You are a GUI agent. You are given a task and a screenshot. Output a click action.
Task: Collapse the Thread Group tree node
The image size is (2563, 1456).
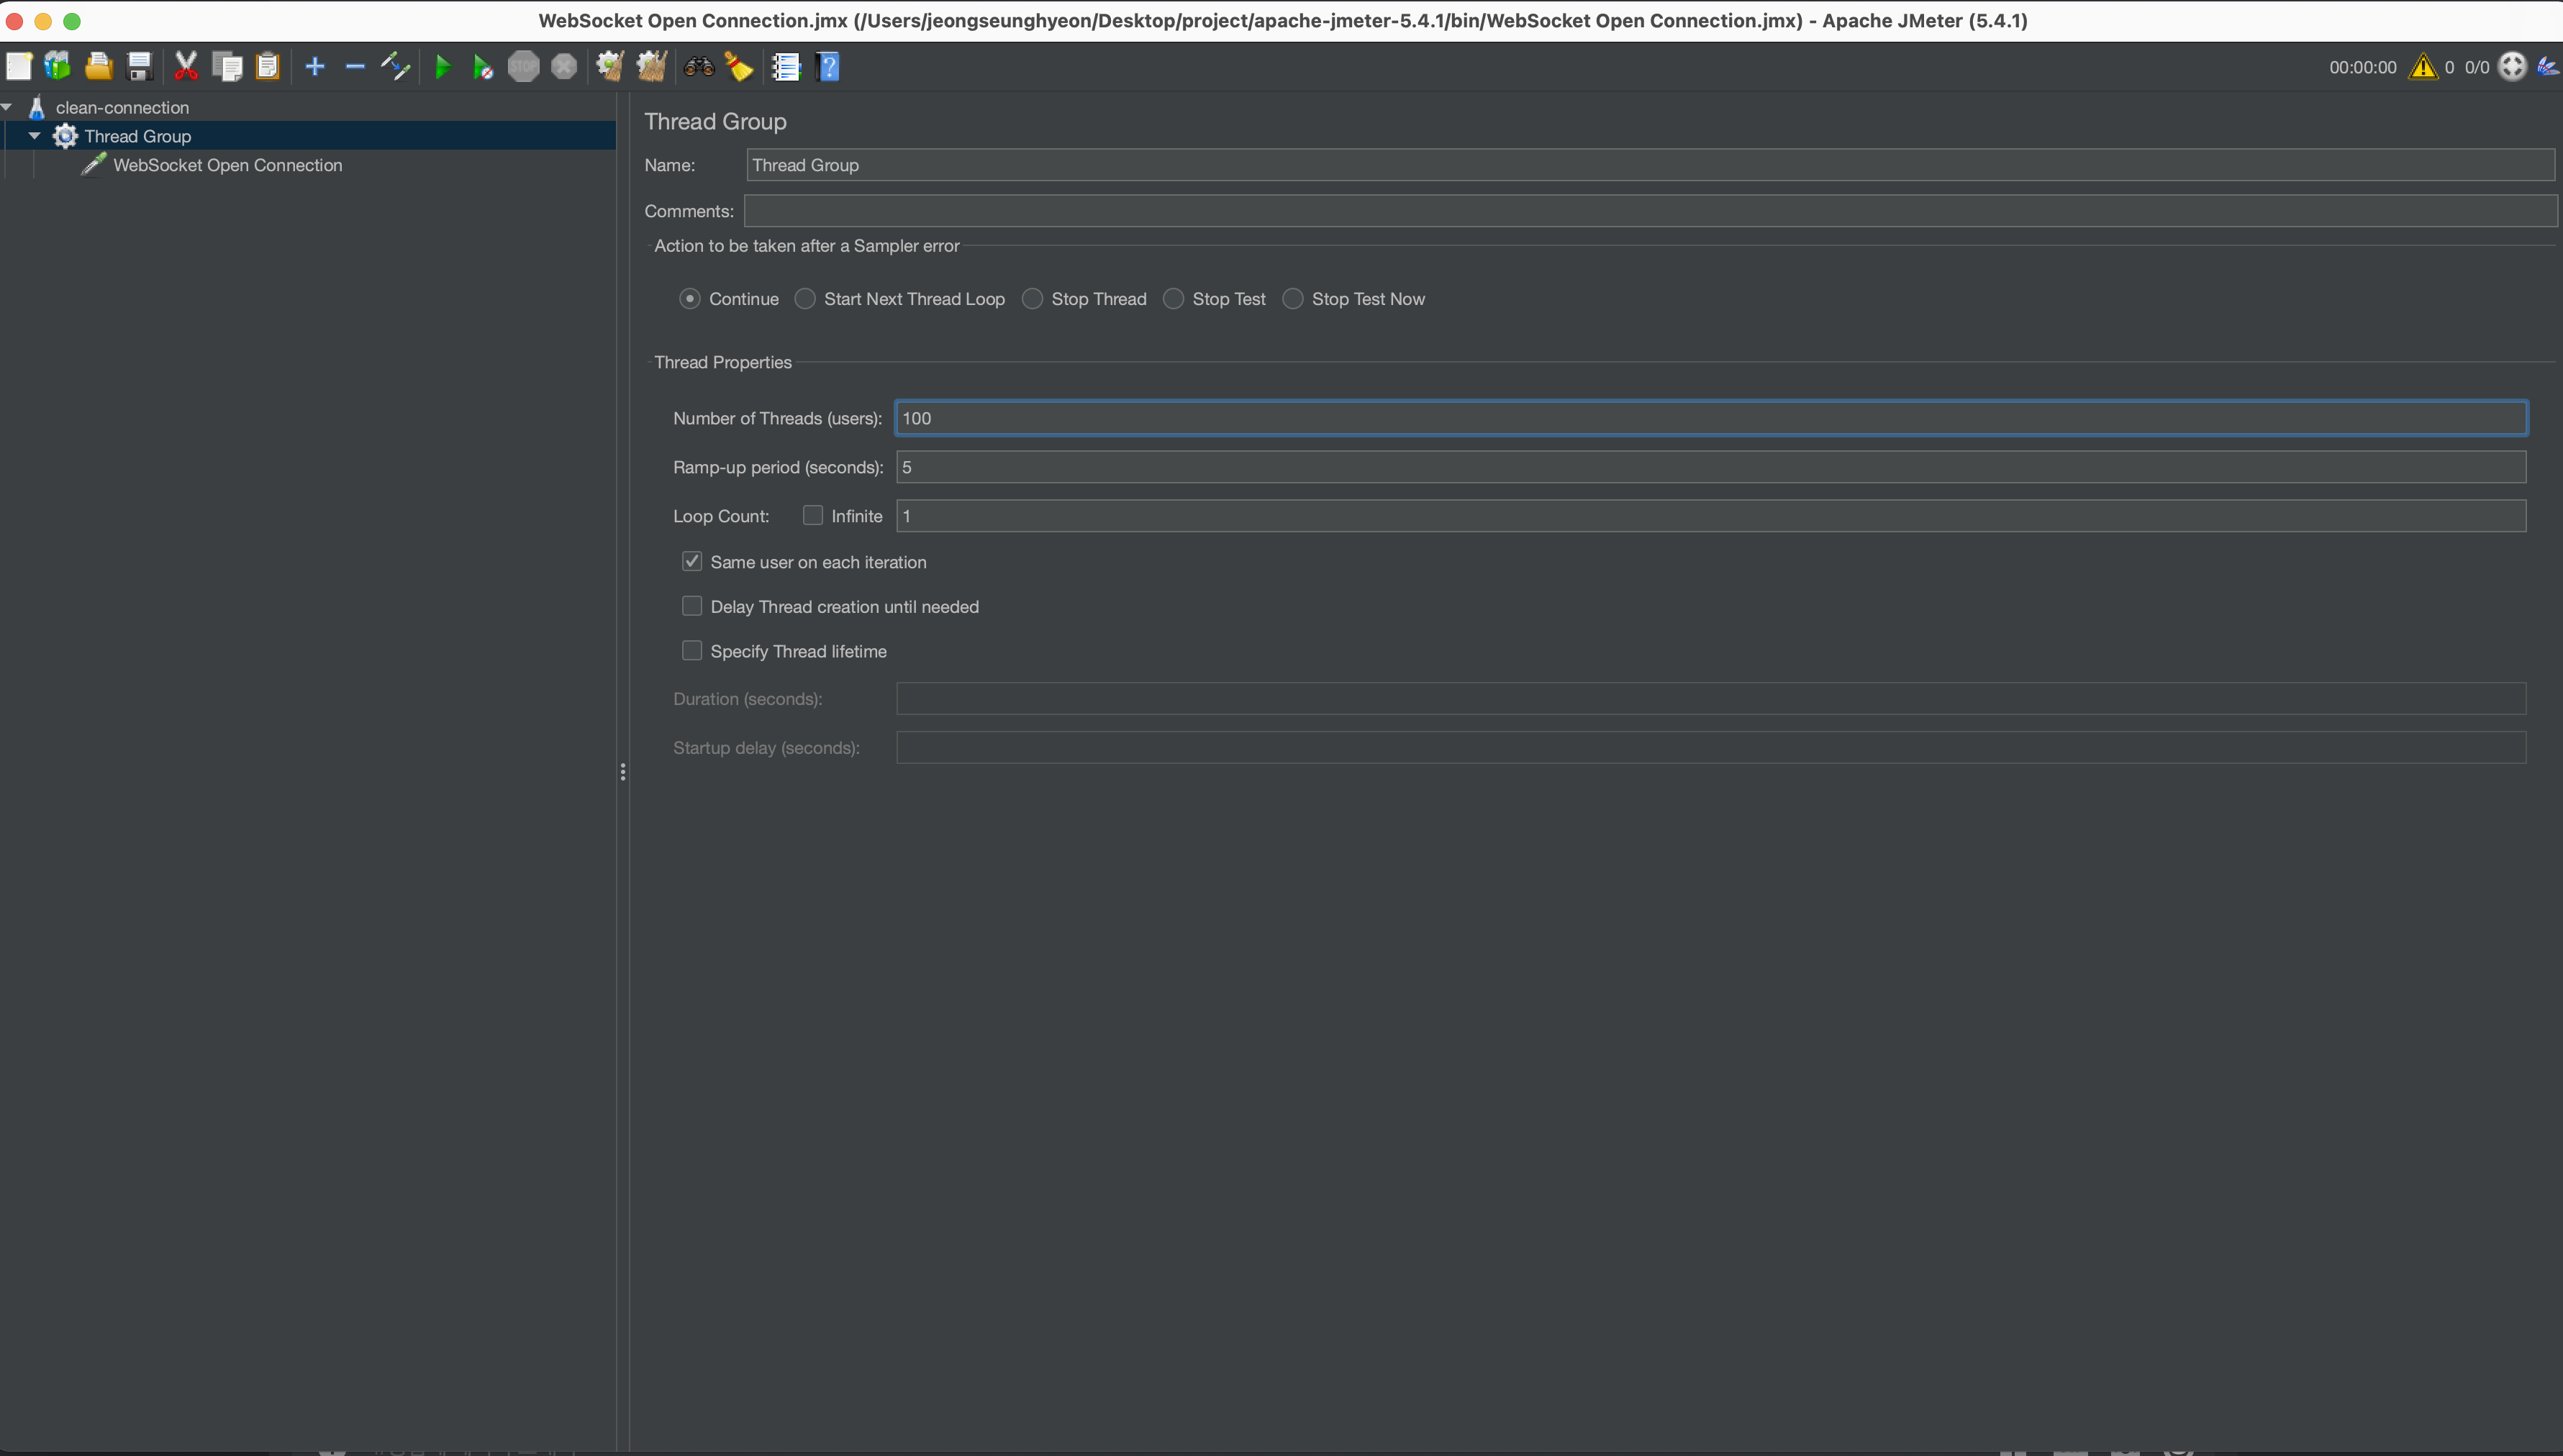[35, 136]
